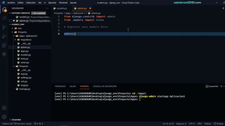Viewport: 225px width, 126px height.
Task: Run the Python file play icon
Action: click(223, 8)
